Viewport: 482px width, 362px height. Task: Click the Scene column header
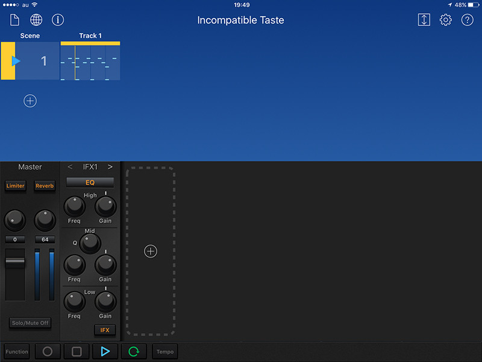(x=30, y=36)
